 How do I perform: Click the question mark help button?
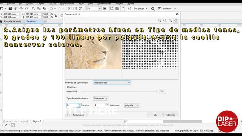click(67, 115)
